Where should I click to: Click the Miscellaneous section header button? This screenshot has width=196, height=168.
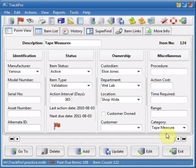[x=169, y=56]
